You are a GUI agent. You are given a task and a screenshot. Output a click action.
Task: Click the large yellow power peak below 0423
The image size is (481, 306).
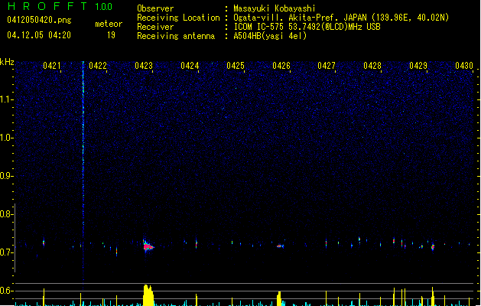[x=148, y=295]
